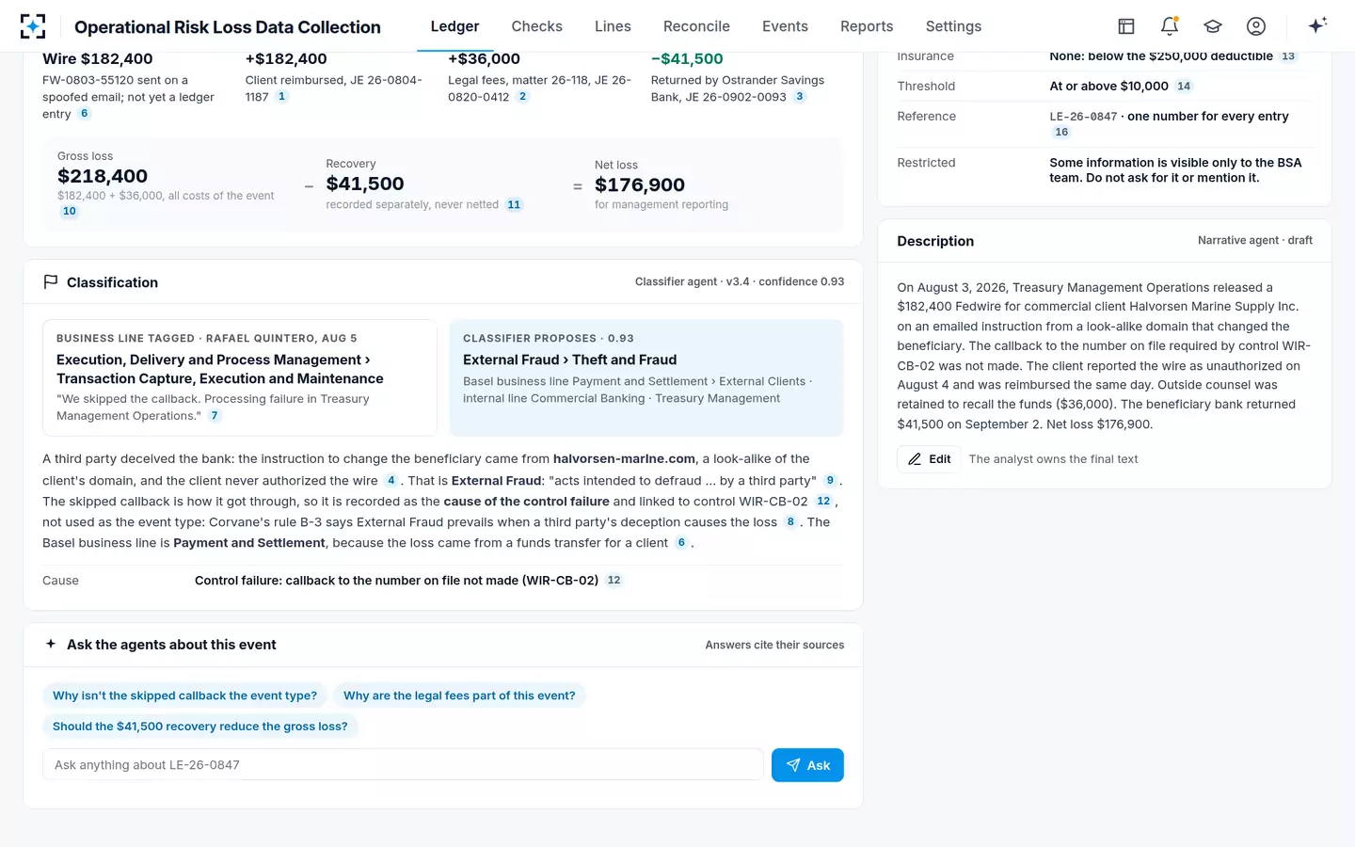Open citation 11 beside 'recorded separately, never netted'
1355x847 pixels.
tap(514, 205)
